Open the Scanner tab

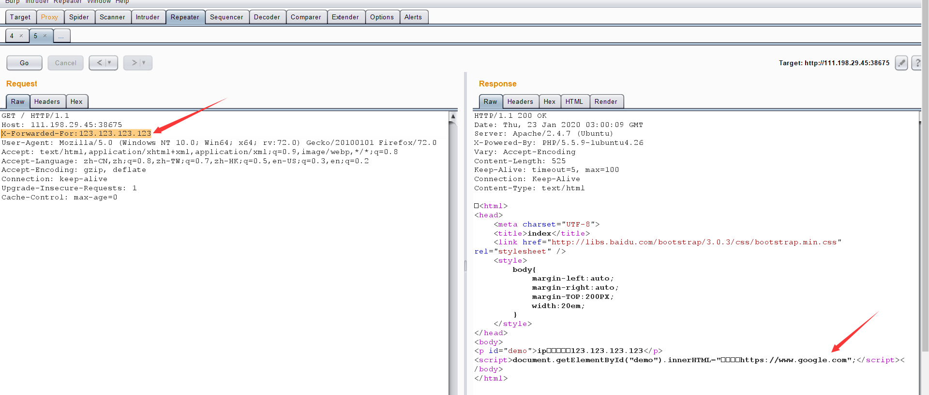(x=112, y=17)
